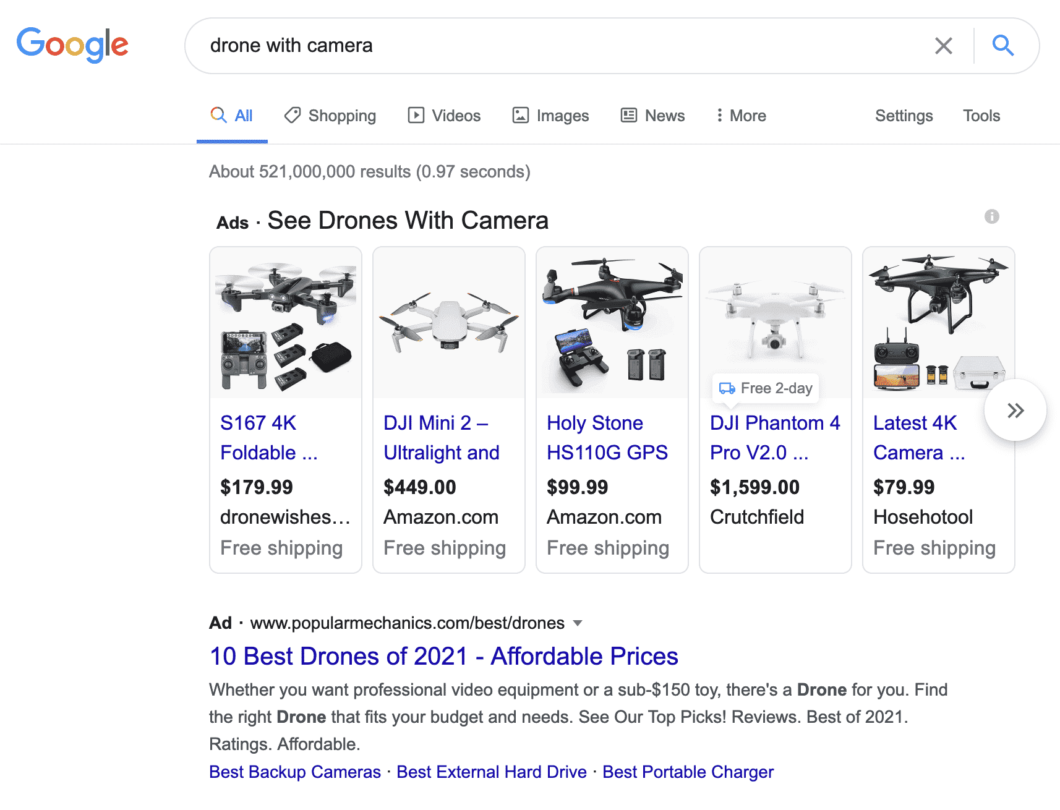
Task: Click the blue magnifier search icon
Action: pos(1003,45)
